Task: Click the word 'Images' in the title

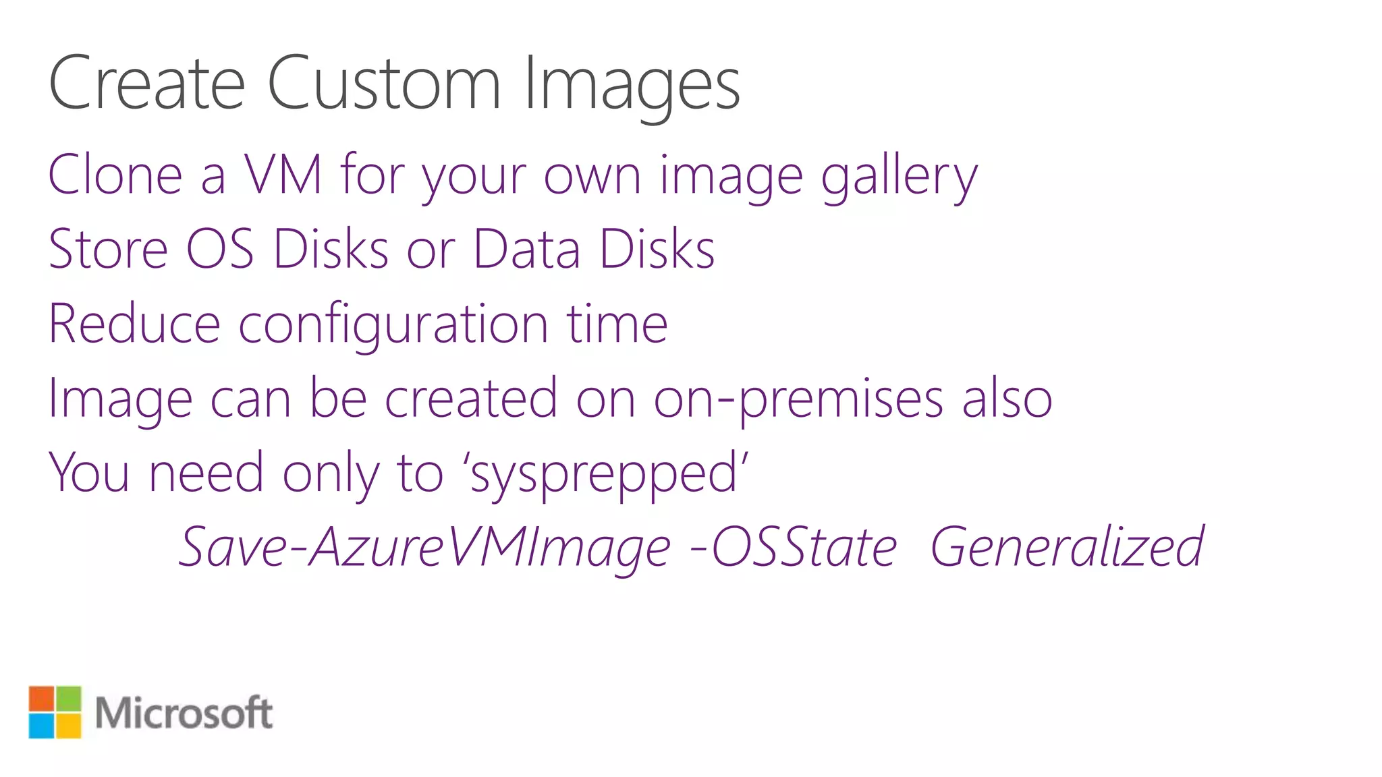Action: pos(632,85)
